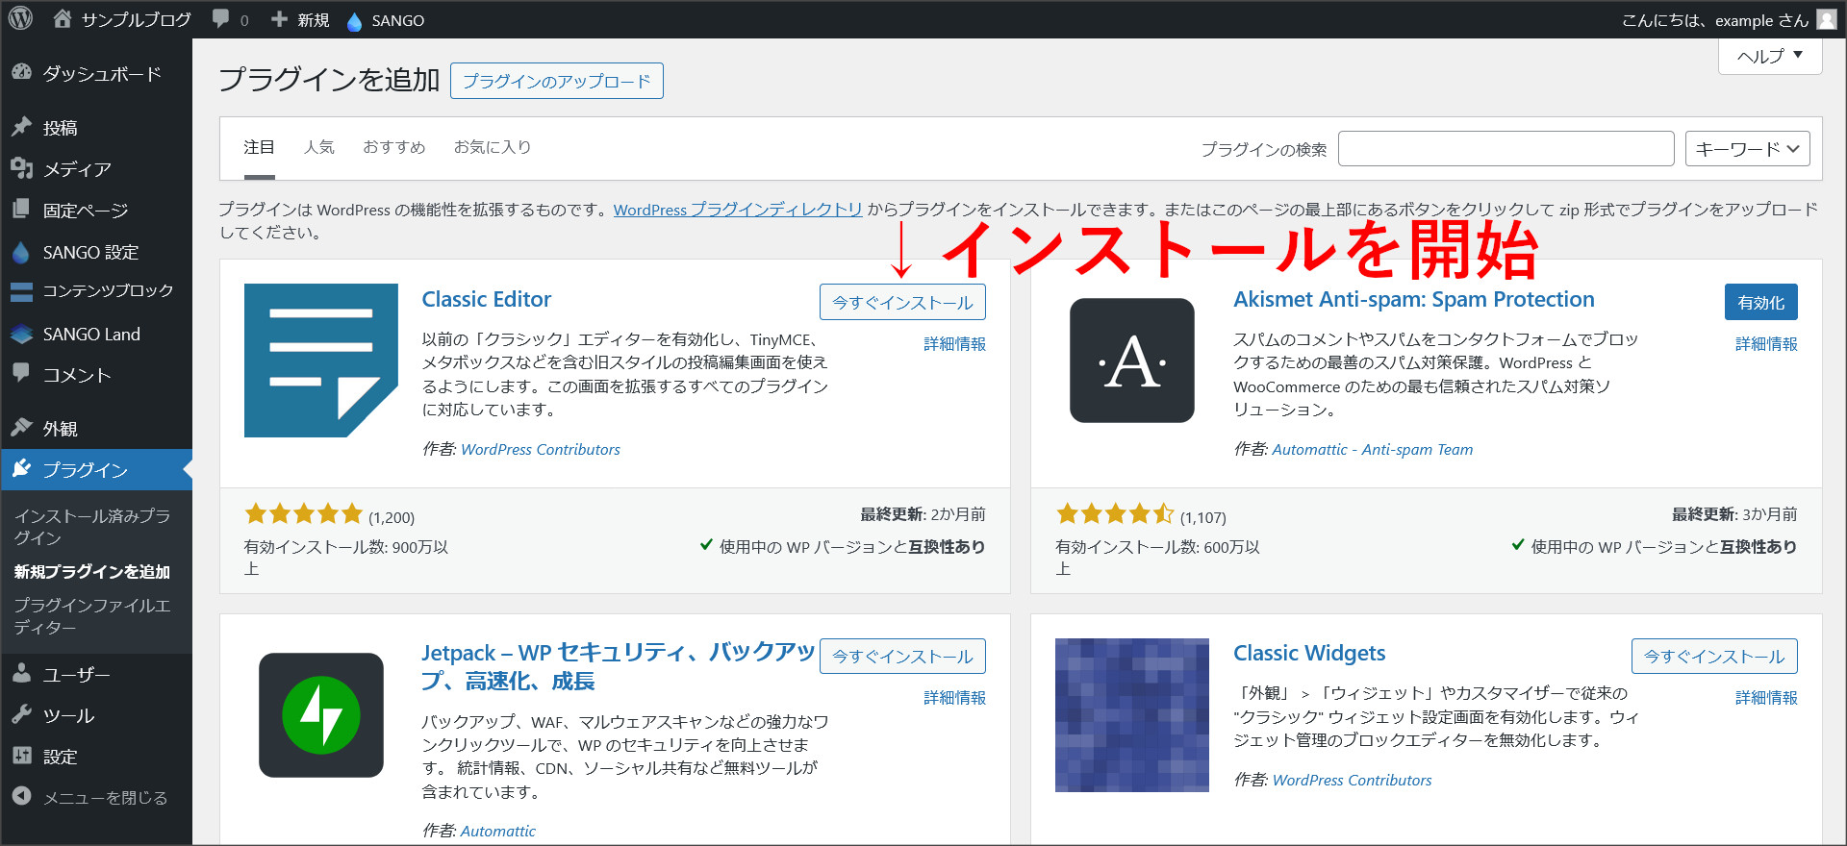Screen dimensions: 1847x846
Task: Focus the プラグインの検索 input field
Action: click(x=1505, y=149)
